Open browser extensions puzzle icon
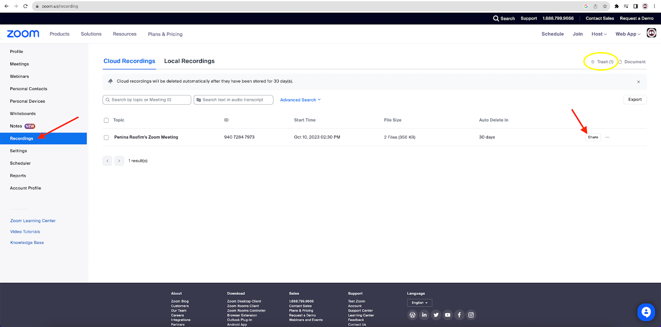 click(x=616, y=6)
